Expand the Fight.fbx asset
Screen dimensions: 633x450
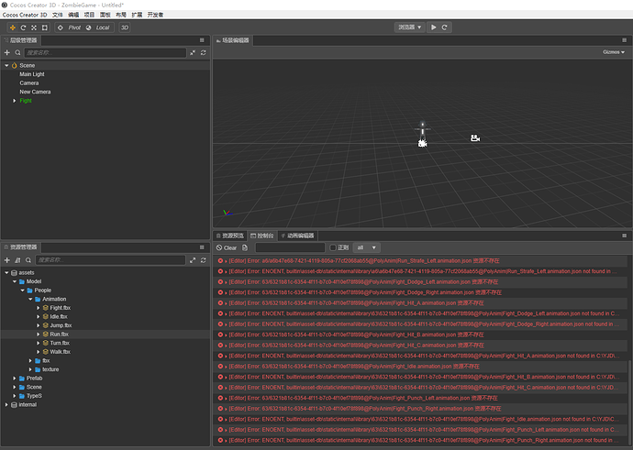(39, 308)
